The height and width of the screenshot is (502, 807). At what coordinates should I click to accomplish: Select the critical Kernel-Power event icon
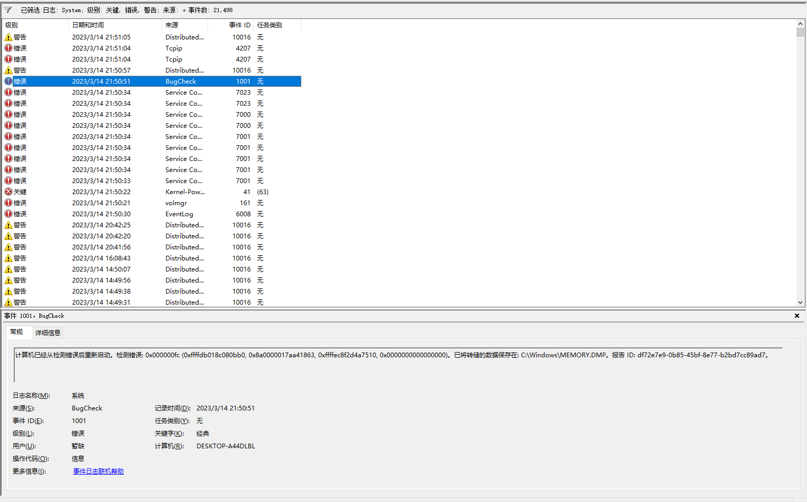click(x=8, y=192)
